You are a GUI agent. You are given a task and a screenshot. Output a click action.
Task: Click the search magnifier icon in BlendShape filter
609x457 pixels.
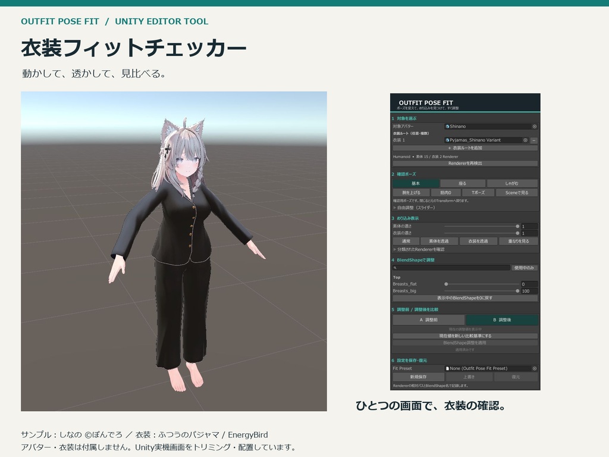[x=395, y=268]
